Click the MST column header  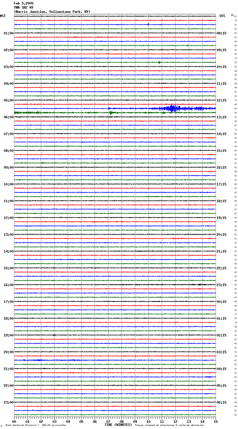point(3,16)
